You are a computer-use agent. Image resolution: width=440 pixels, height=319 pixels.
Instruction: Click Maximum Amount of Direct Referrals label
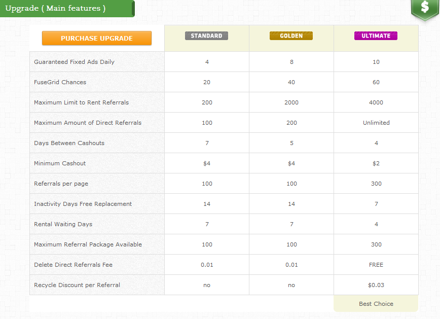[88, 123]
